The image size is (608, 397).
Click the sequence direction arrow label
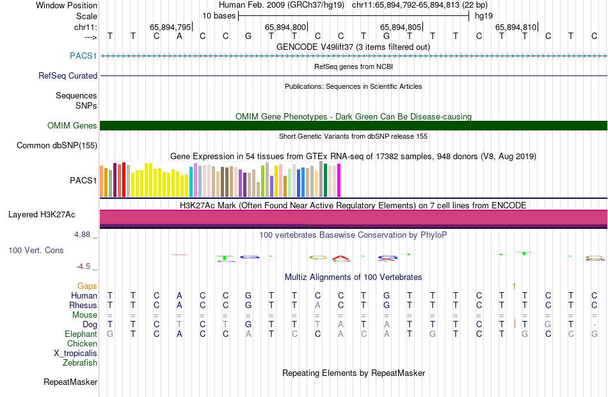pyautogui.click(x=90, y=37)
